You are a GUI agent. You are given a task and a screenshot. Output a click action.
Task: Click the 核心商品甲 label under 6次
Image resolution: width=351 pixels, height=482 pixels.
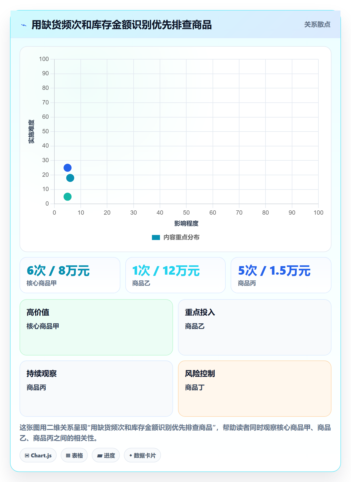coord(42,283)
